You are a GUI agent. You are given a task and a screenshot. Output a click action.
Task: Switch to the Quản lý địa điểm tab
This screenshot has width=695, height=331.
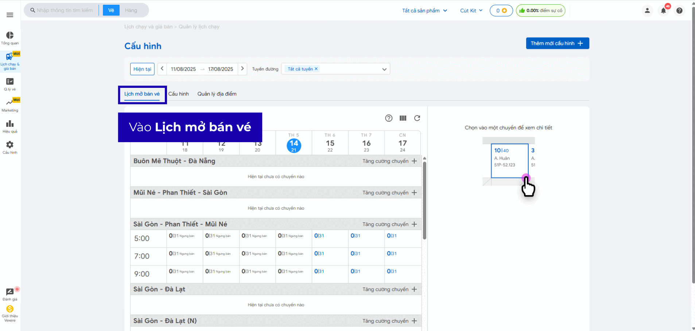coord(217,94)
